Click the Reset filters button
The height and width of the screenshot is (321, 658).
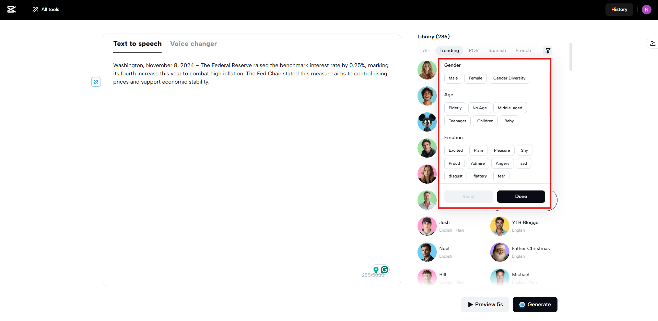pyautogui.click(x=468, y=197)
